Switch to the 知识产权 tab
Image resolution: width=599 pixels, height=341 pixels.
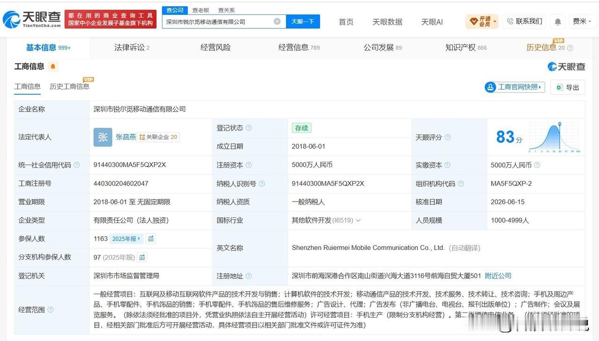coord(466,47)
